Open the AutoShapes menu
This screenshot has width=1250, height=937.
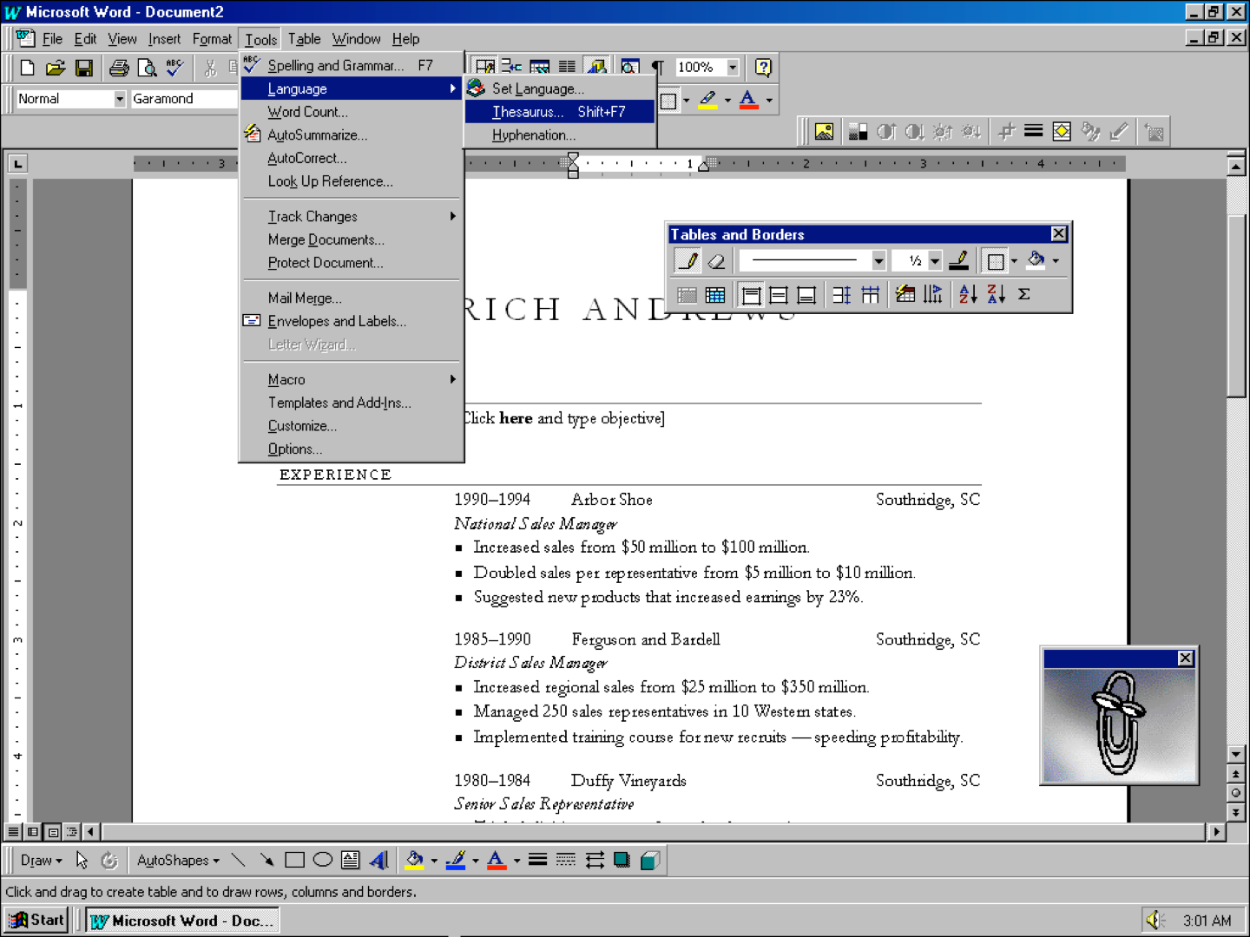coord(178,861)
